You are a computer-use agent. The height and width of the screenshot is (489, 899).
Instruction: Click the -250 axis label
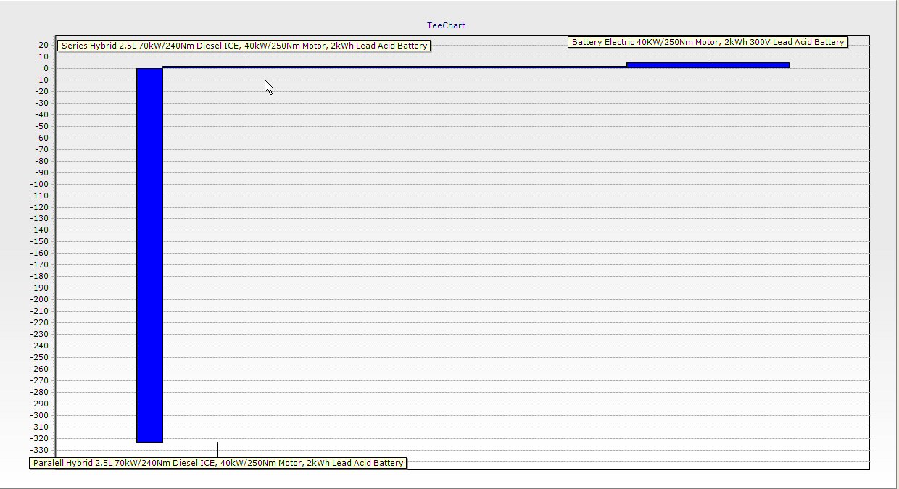[x=39, y=357]
